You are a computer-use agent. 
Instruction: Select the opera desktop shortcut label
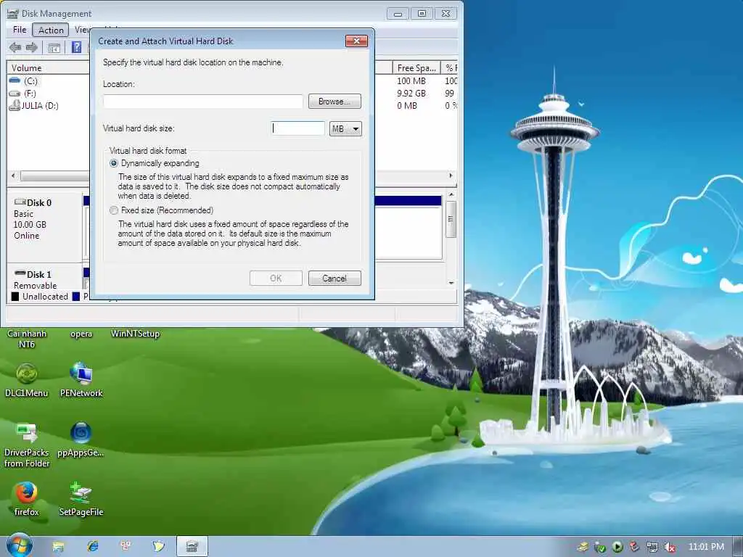click(x=81, y=334)
